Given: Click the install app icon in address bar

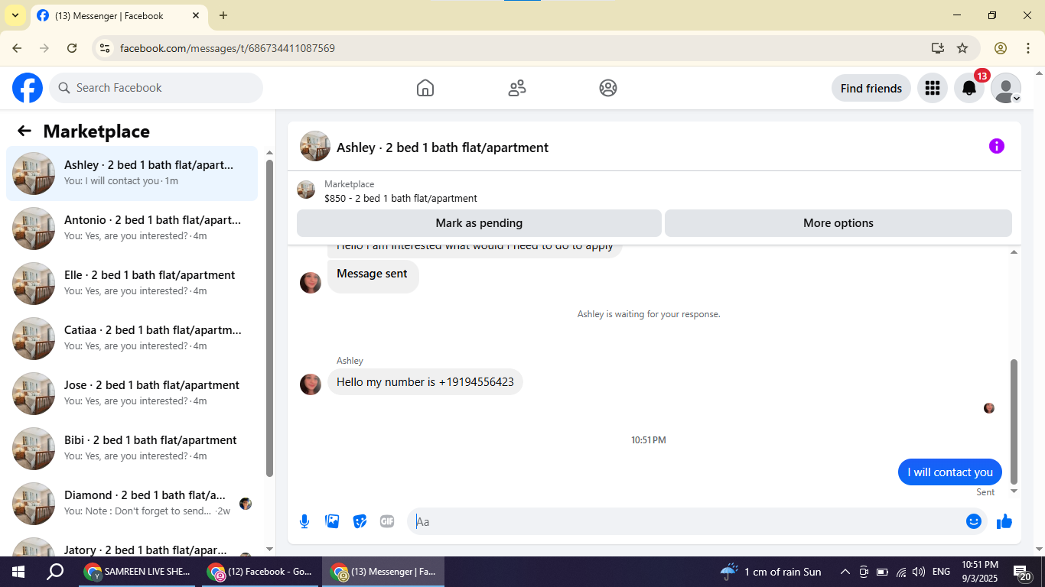Looking at the screenshot, I should click(938, 48).
